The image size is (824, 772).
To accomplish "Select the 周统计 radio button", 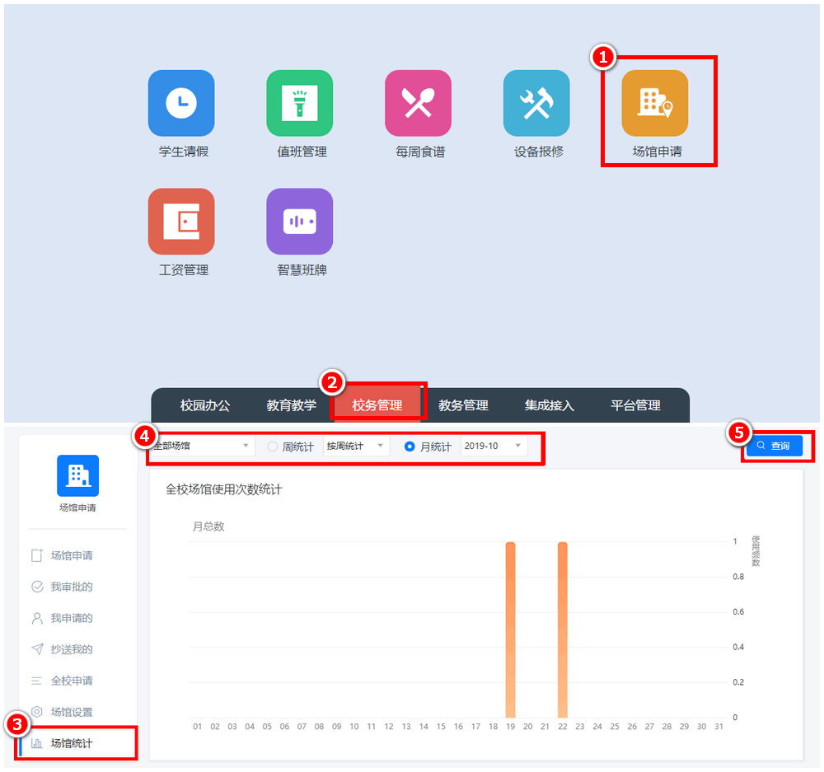I will 273,447.
